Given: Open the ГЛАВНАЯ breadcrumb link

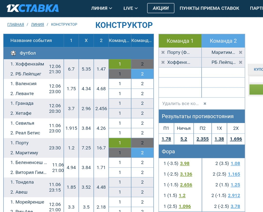Looking at the screenshot, I should click(15, 24).
